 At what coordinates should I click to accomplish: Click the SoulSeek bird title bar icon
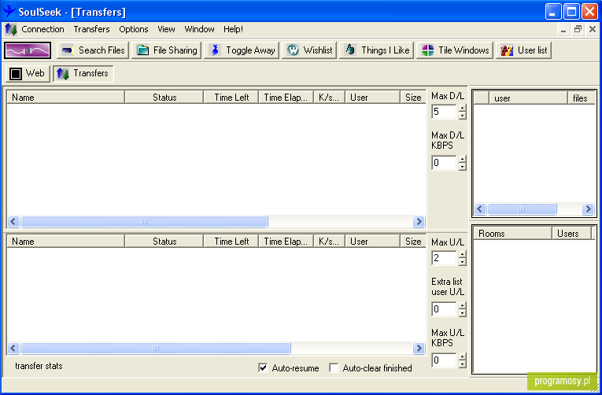point(9,11)
